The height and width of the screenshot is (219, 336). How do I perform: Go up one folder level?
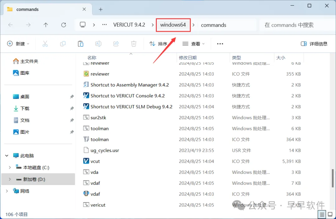coord(46,25)
